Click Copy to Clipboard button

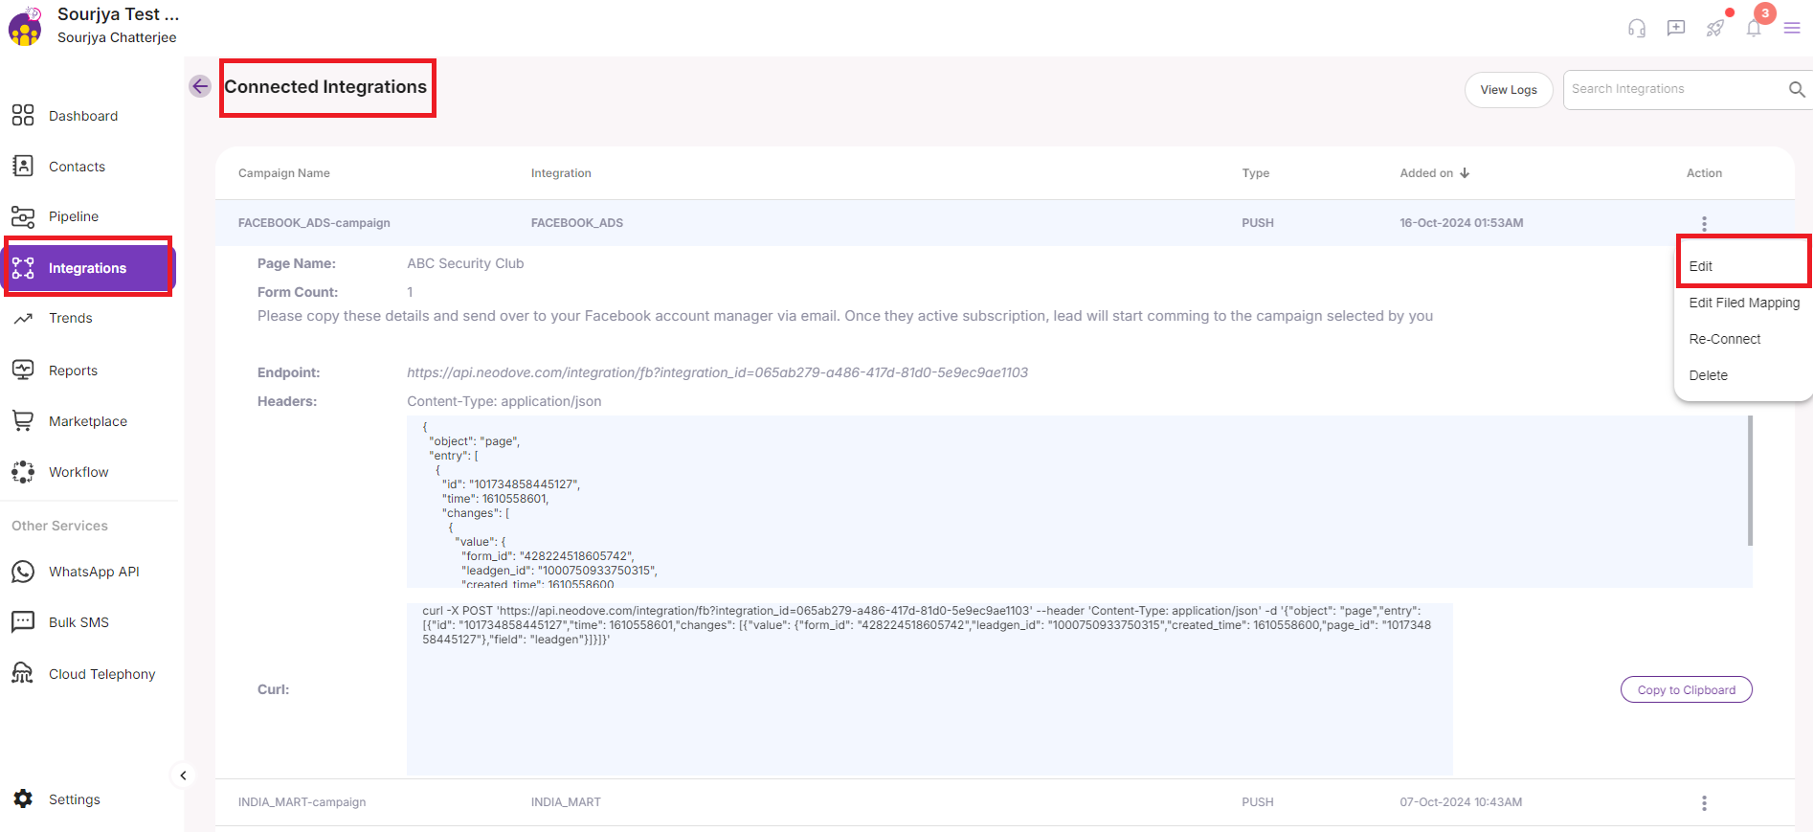1686,689
